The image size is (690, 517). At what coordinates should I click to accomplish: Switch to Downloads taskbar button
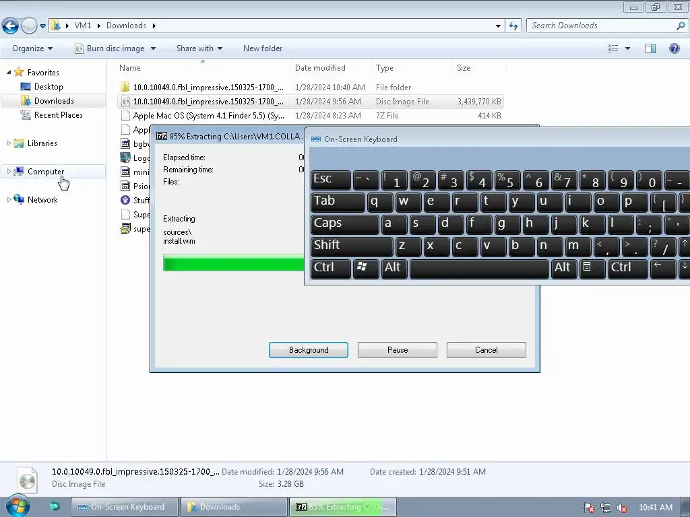tap(234, 507)
